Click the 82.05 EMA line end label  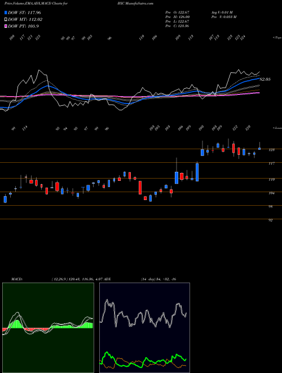tap(265, 79)
